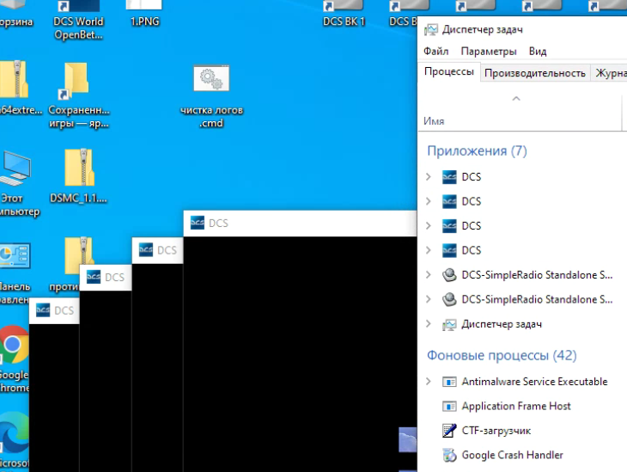
Task: Activate the narrowest DCS window above Chrome
Action: click(x=54, y=310)
